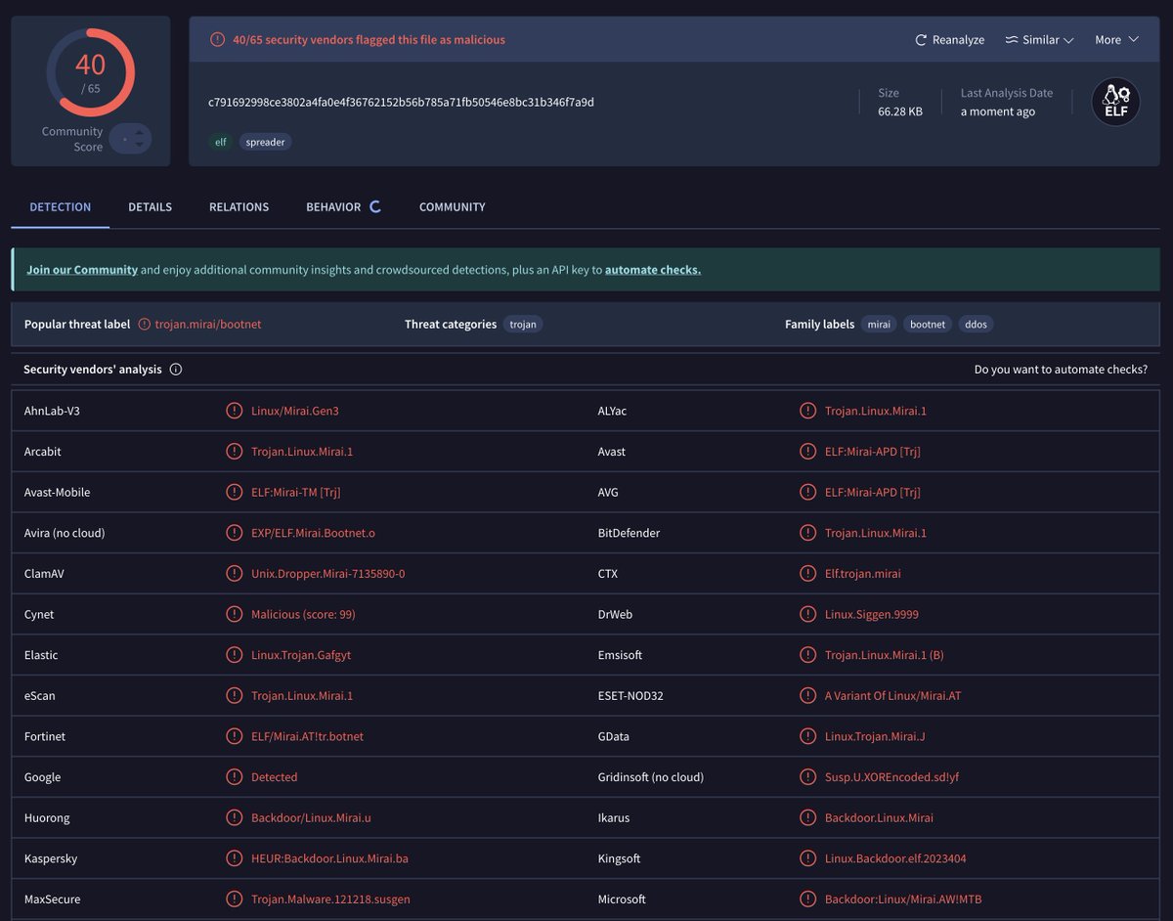Click the alert icon for Microsoft detection
This screenshot has width=1173, height=921.
click(x=807, y=899)
